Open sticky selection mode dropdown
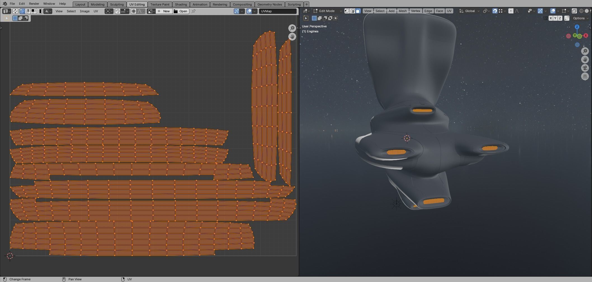Image resolution: width=592 pixels, height=282 pixels. [48, 11]
